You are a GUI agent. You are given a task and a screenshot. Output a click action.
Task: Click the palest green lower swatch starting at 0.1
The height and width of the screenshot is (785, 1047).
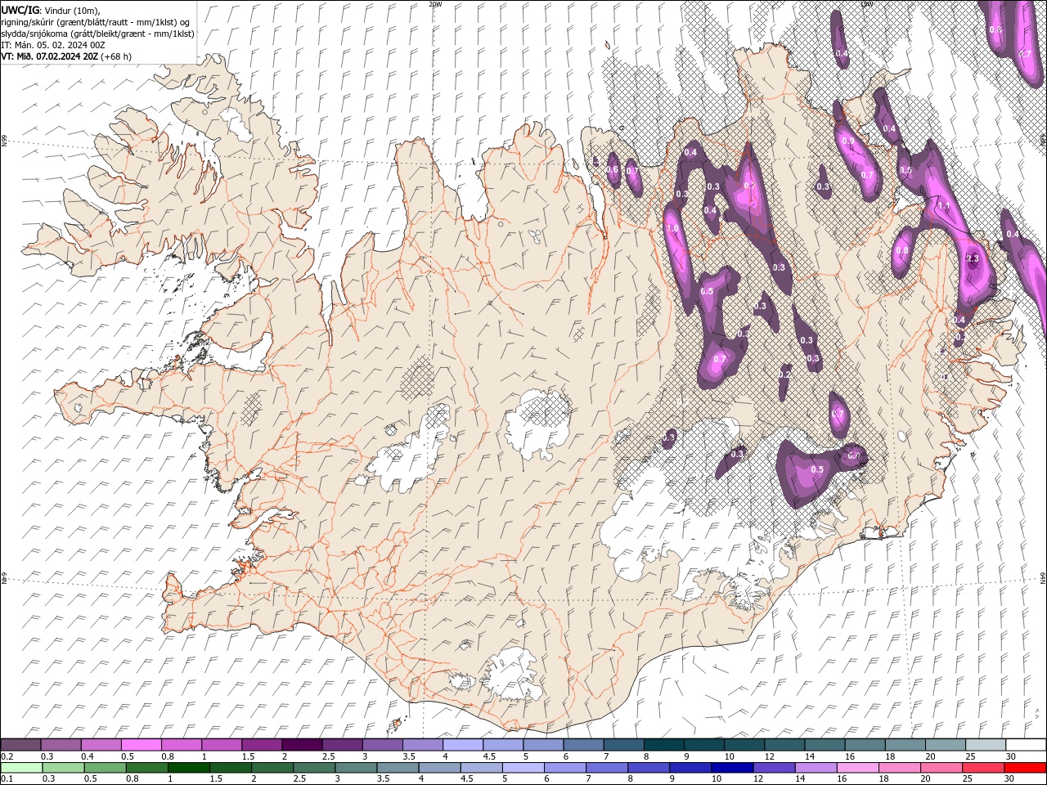click(x=22, y=768)
